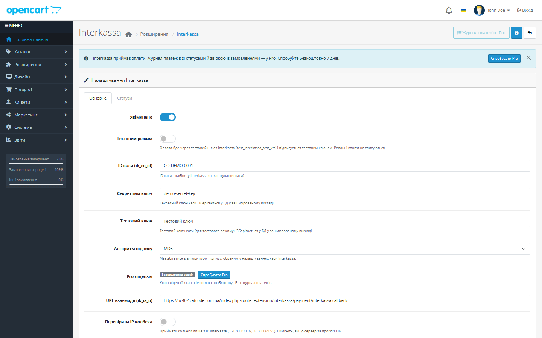This screenshot has height=338, width=542.
Task: Click the МЕНЮ hamburger icon
Action: 6,26
